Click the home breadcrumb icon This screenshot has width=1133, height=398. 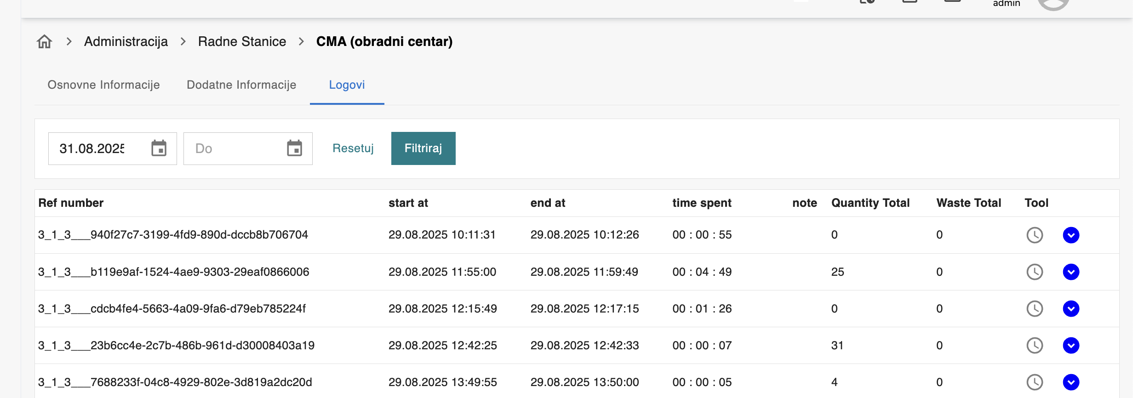[45, 42]
